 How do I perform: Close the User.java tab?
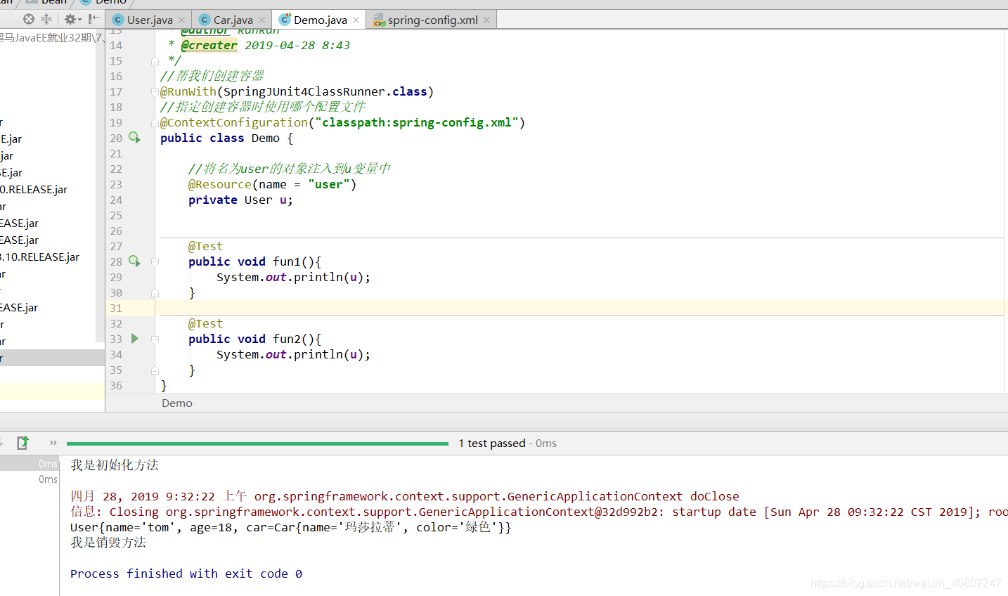[x=182, y=20]
